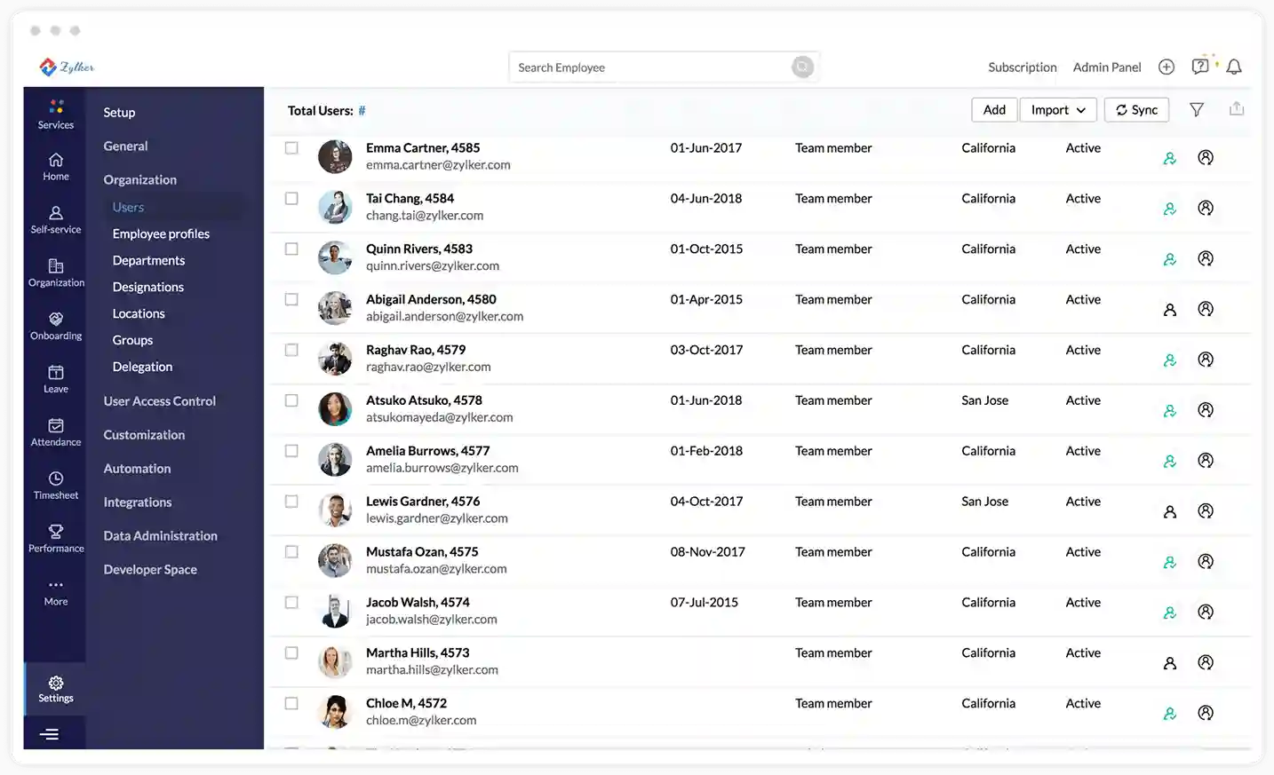The image size is (1274, 775).
Task: Click the Sync button
Action: (x=1136, y=109)
